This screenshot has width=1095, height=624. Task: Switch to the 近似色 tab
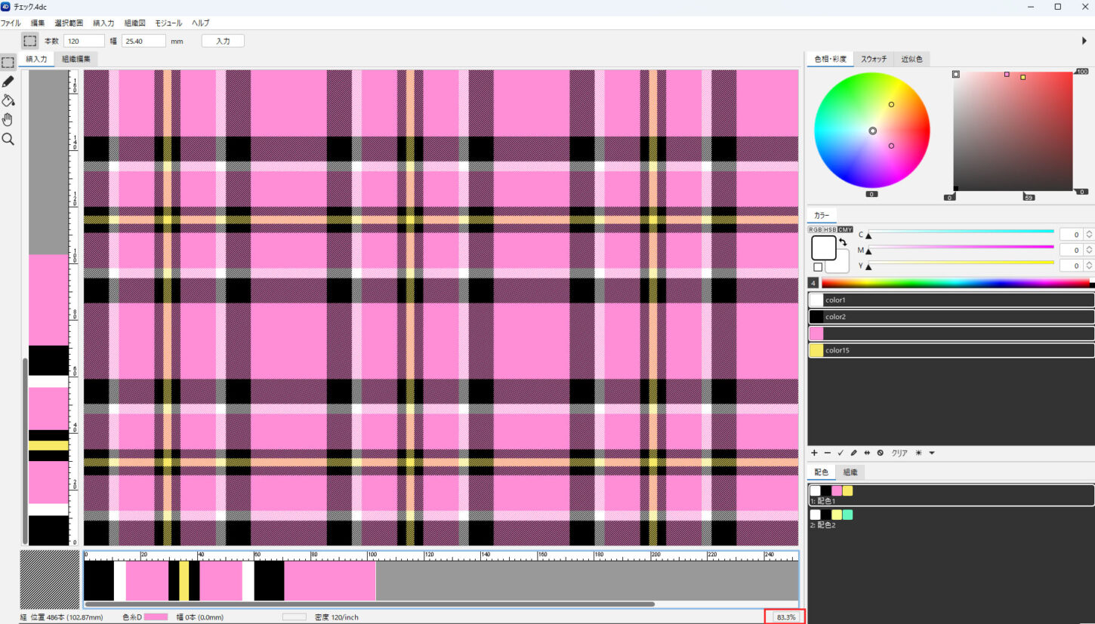pyautogui.click(x=911, y=59)
